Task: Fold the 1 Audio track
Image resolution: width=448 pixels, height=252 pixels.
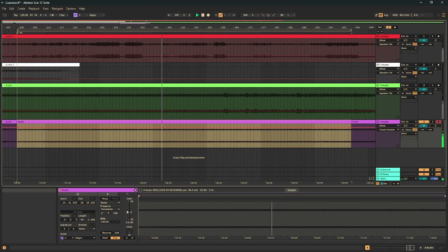Action: point(378,36)
